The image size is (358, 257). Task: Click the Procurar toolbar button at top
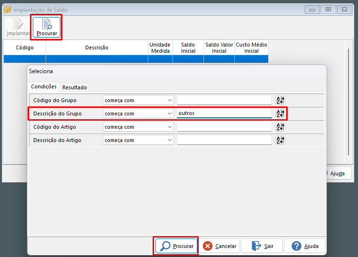point(47,28)
